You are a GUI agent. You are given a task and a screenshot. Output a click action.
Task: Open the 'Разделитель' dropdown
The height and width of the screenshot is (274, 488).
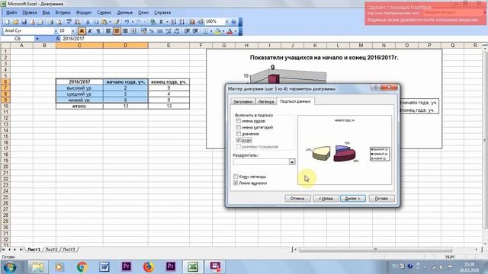tap(291, 161)
